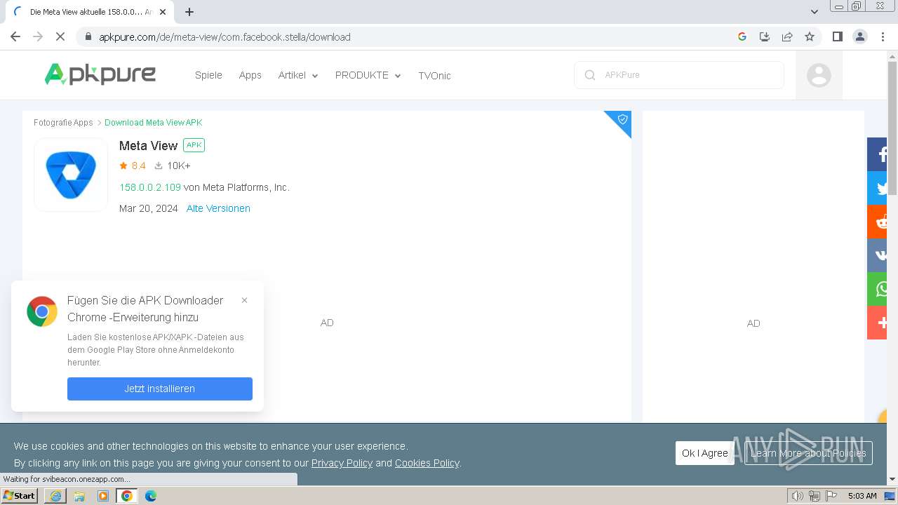This screenshot has height=505, width=898.
Task: Open Fotografie Apps breadcrumb
Action: click(63, 123)
